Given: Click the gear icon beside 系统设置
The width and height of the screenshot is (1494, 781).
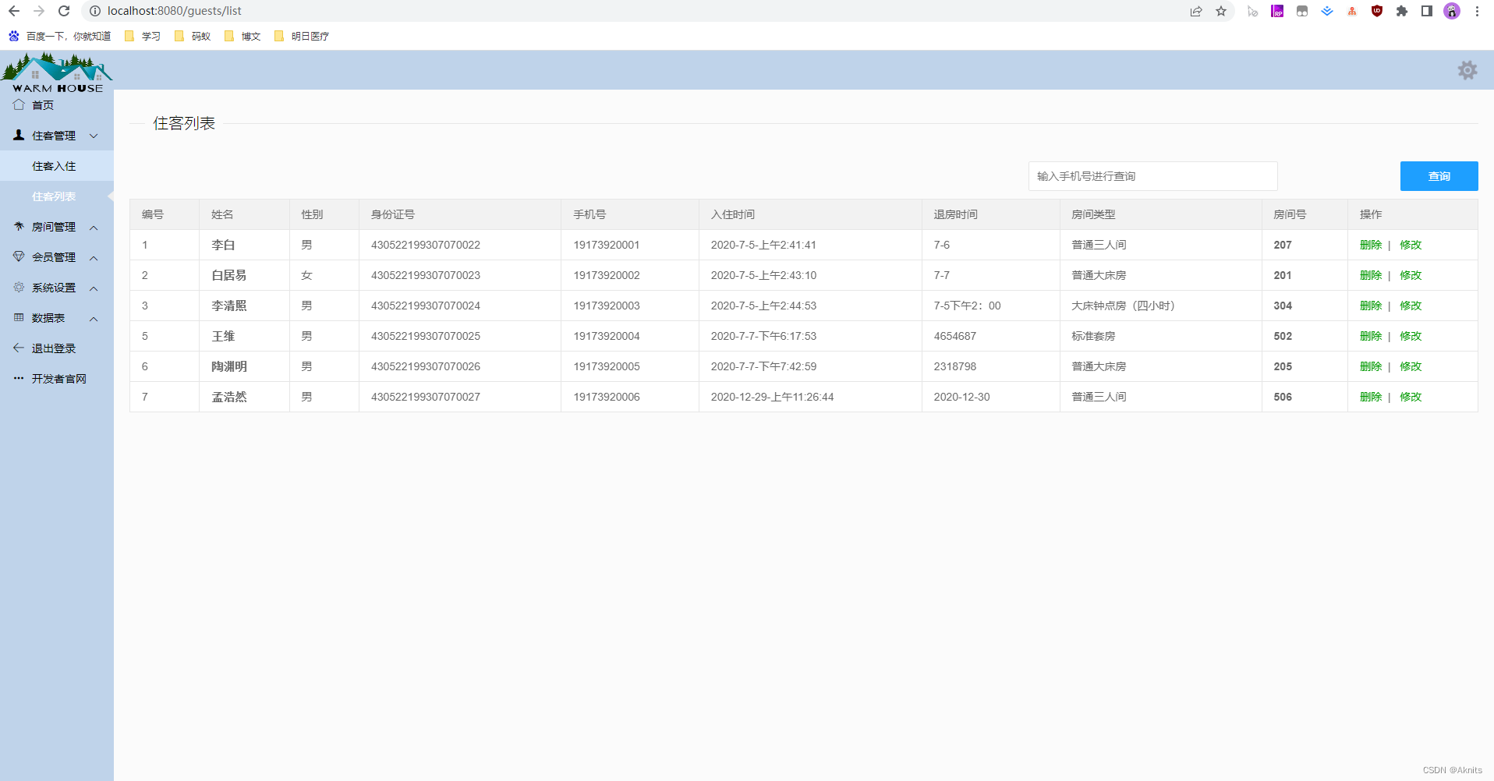Looking at the screenshot, I should tap(19, 287).
